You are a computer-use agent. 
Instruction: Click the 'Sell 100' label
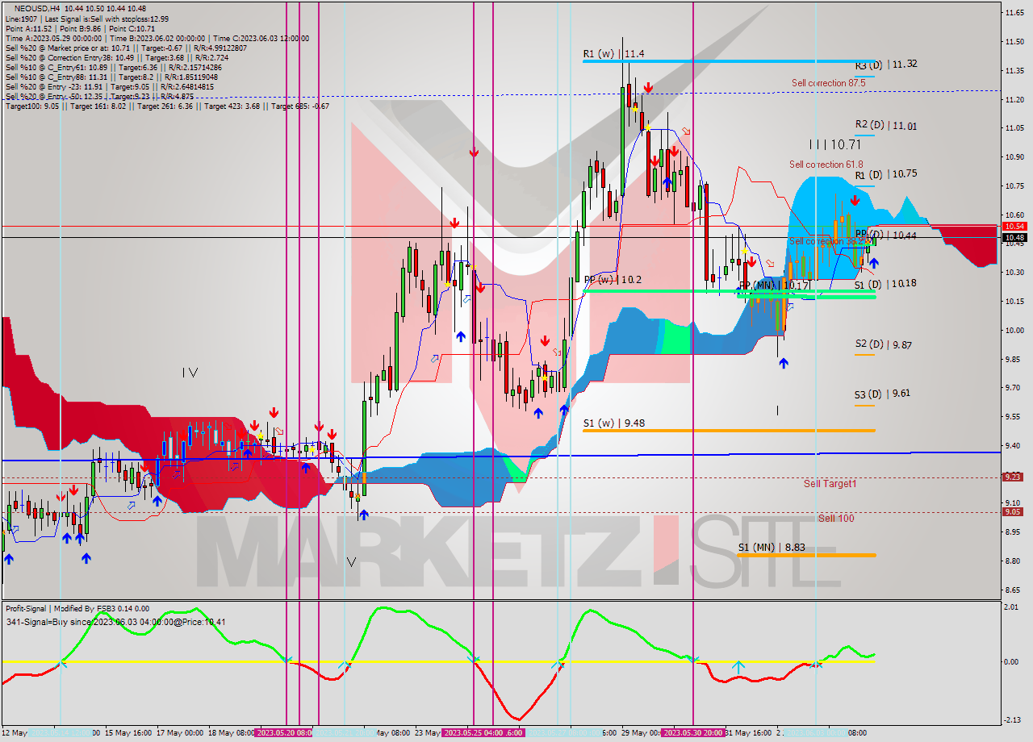(835, 519)
